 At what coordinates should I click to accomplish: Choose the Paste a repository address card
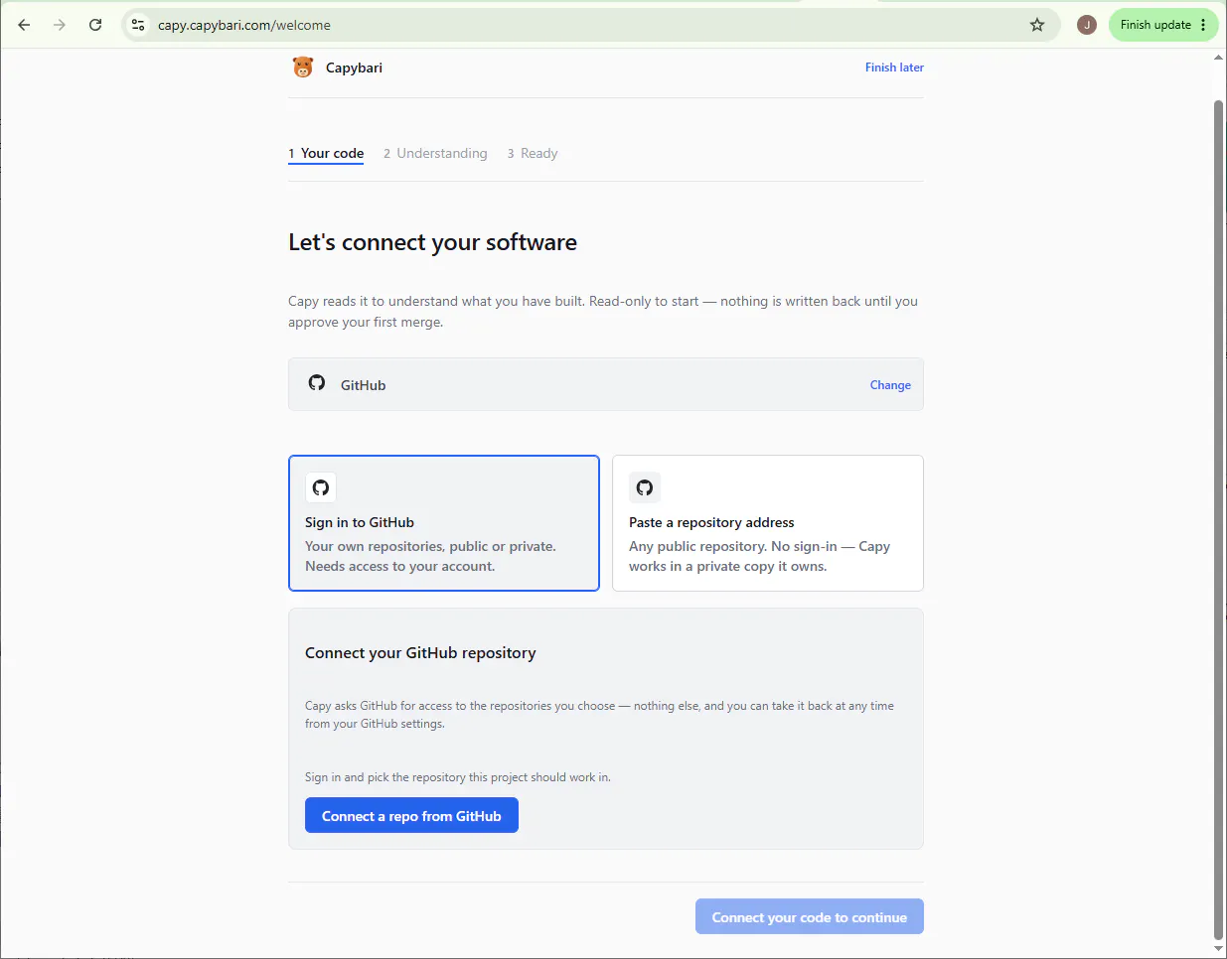click(x=768, y=523)
